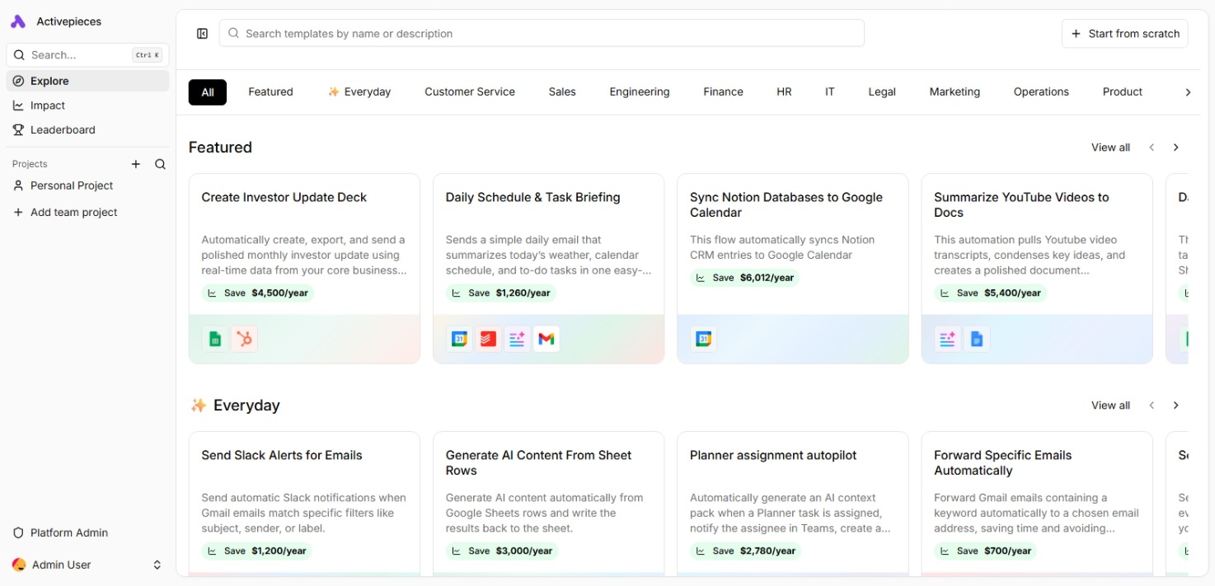The width and height of the screenshot is (1215, 586).
Task: Click HubSpot icon on Investor Update card
Action: pos(244,339)
